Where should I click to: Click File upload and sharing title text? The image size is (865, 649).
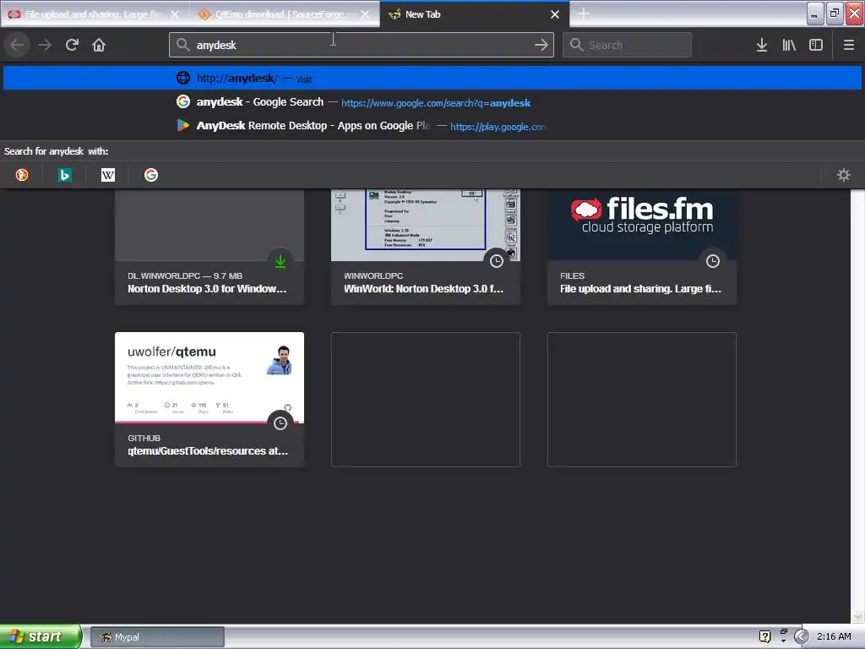coord(640,289)
